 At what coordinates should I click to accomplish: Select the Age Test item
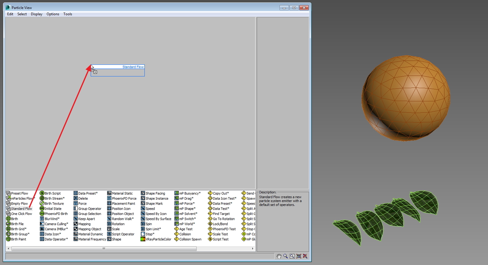(x=184, y=229)
